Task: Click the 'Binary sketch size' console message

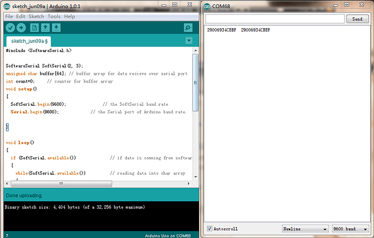Action: point(75,207)
